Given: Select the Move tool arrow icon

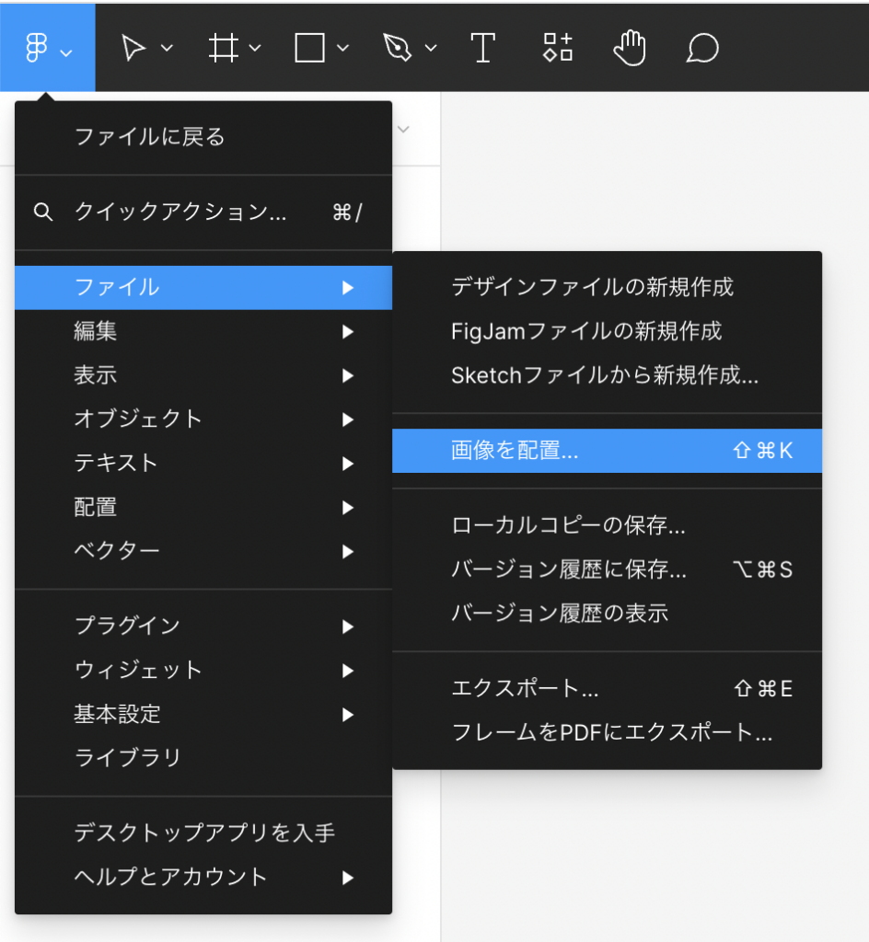Looking at the screenshot, I should tap(133, 48).
